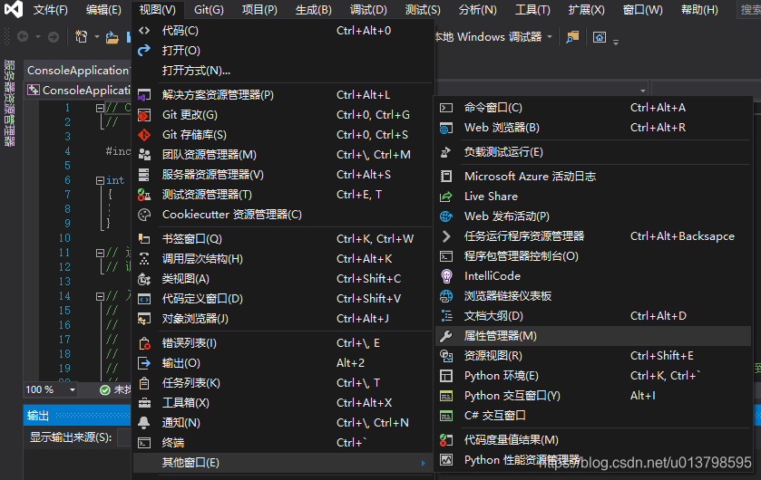Open the 调试(D) menu
761x480 pixels.
368,10
